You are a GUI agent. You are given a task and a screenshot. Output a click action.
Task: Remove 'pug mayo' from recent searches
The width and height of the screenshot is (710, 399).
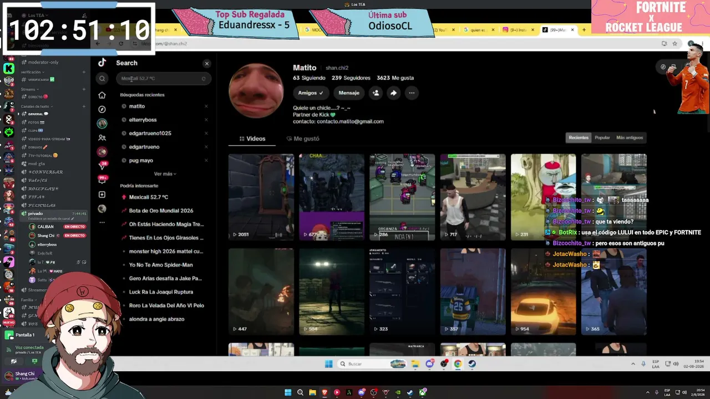coord(206,161)
